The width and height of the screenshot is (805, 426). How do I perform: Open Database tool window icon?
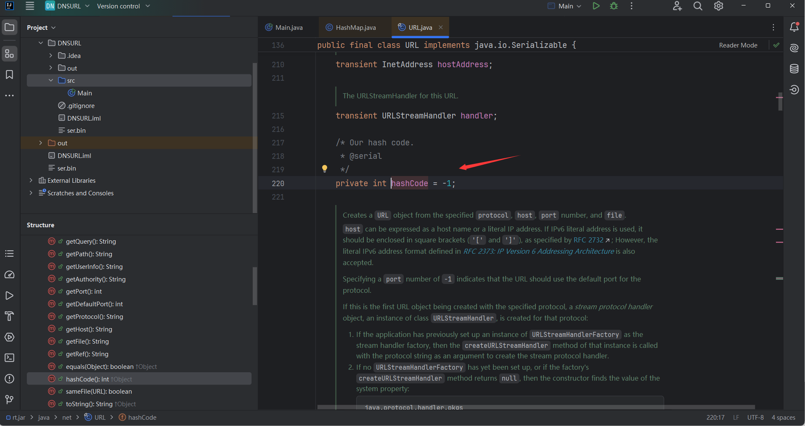(794, 69)
